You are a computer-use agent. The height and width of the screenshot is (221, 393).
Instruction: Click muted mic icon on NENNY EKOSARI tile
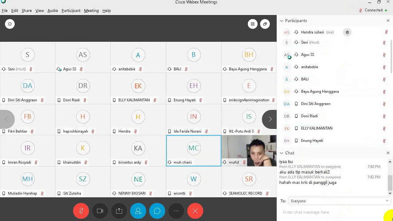[x=150, y=193]
